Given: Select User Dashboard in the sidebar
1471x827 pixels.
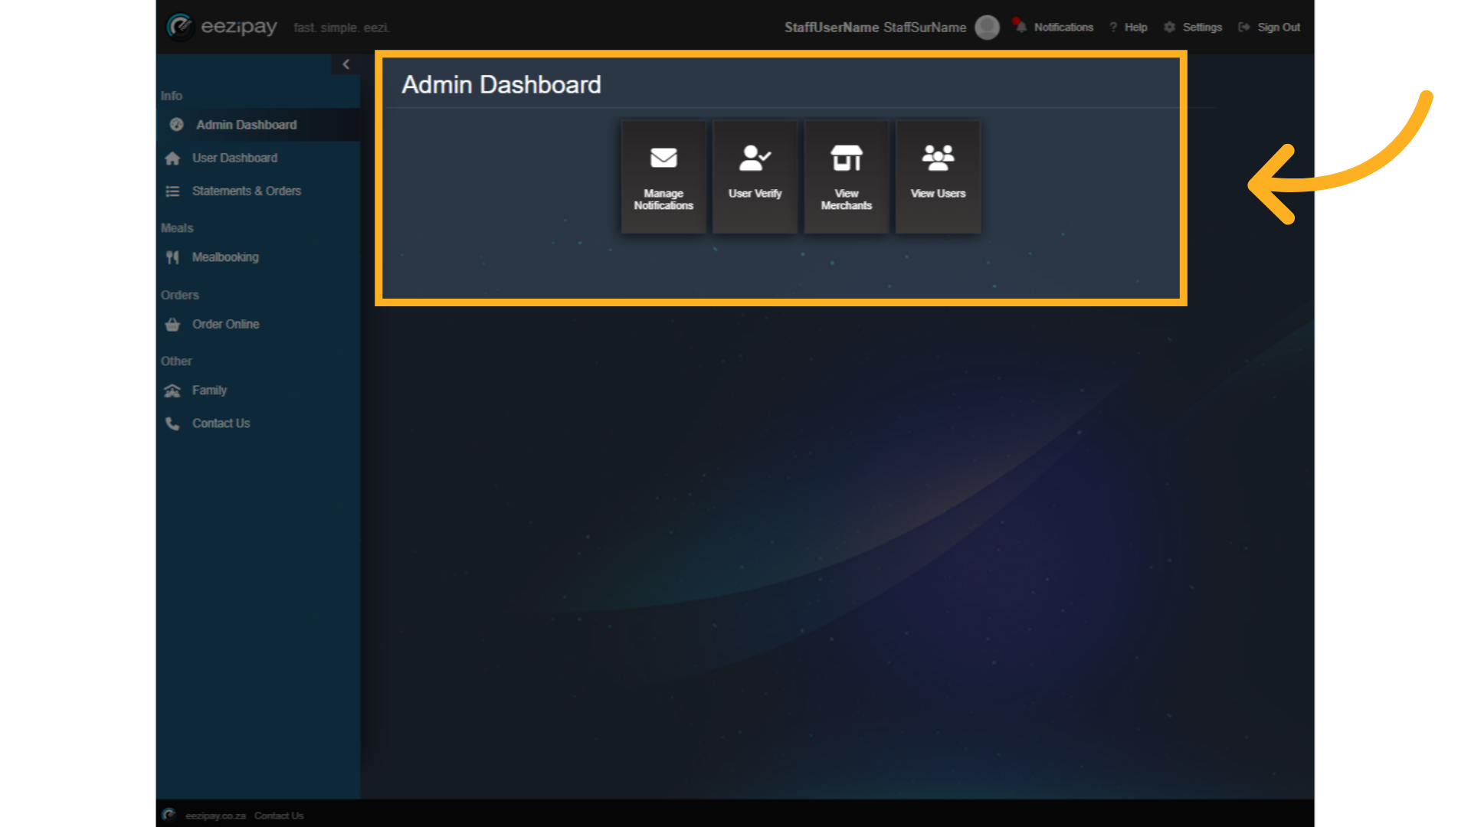Looking at the screenshot, I should pos(258,158).
